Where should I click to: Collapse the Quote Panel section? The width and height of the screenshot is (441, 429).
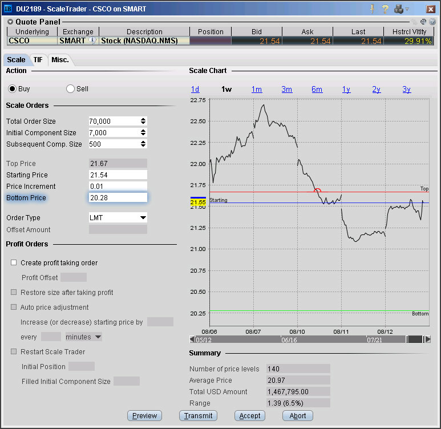click(x=10, y=22)
